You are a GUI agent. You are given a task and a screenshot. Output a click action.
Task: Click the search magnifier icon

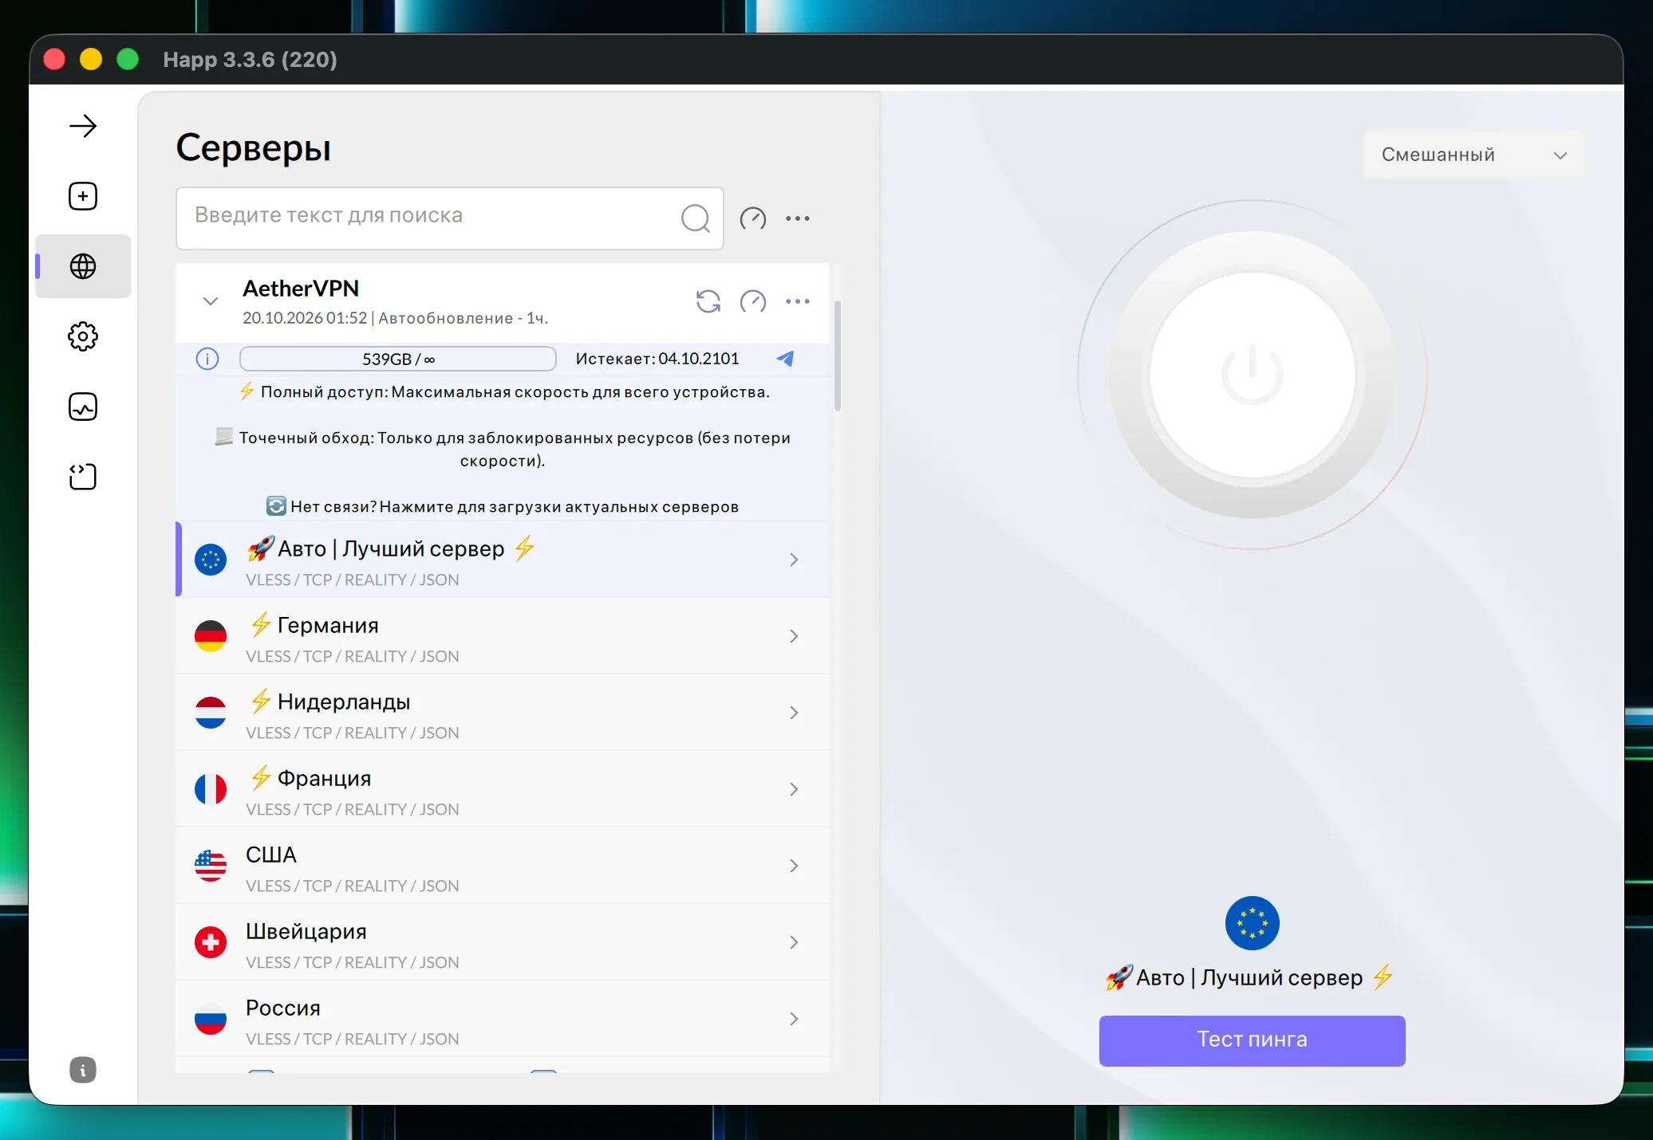pos(696,218)
